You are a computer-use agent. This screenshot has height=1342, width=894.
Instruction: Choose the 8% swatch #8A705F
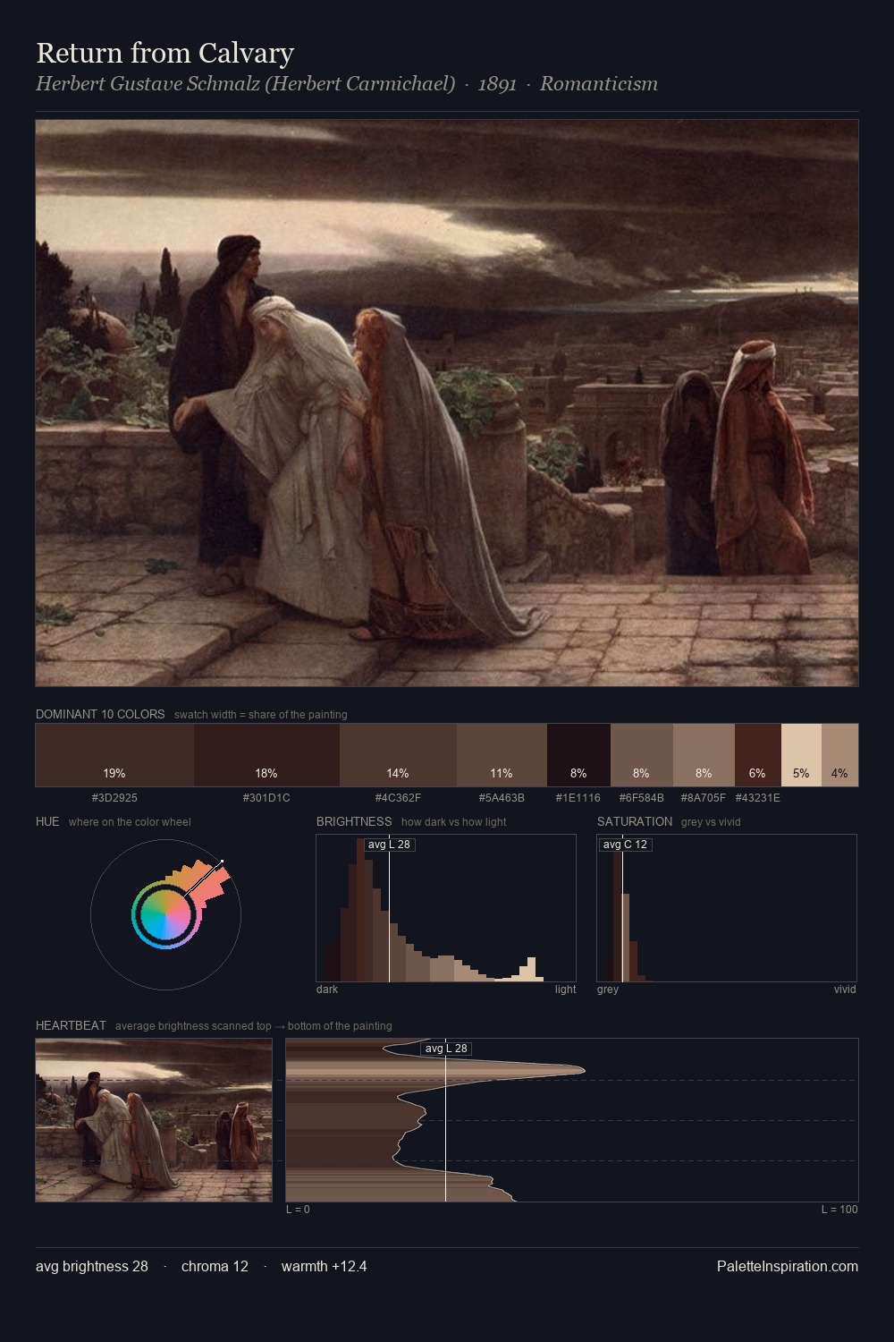(704, 755)
